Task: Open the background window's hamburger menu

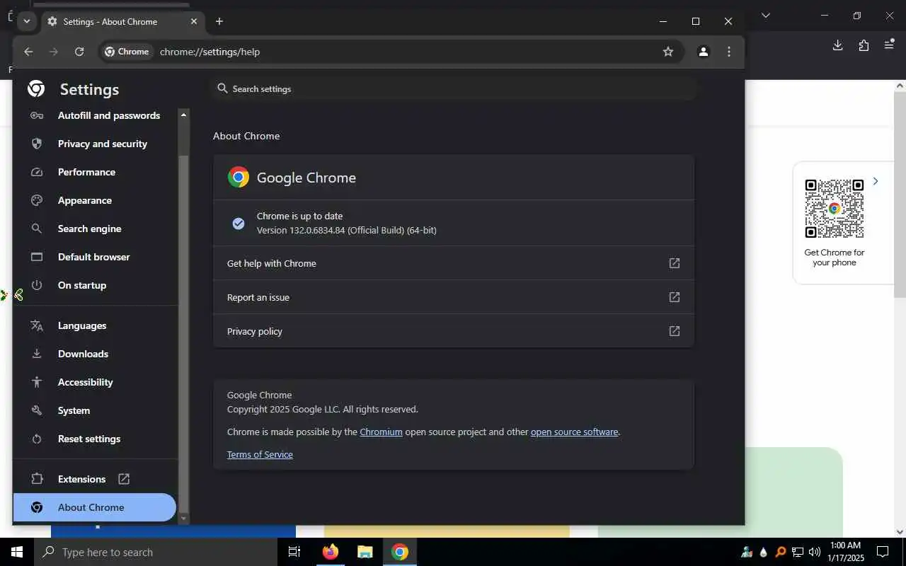Action: pyautogui.click(x=889, y=45)
